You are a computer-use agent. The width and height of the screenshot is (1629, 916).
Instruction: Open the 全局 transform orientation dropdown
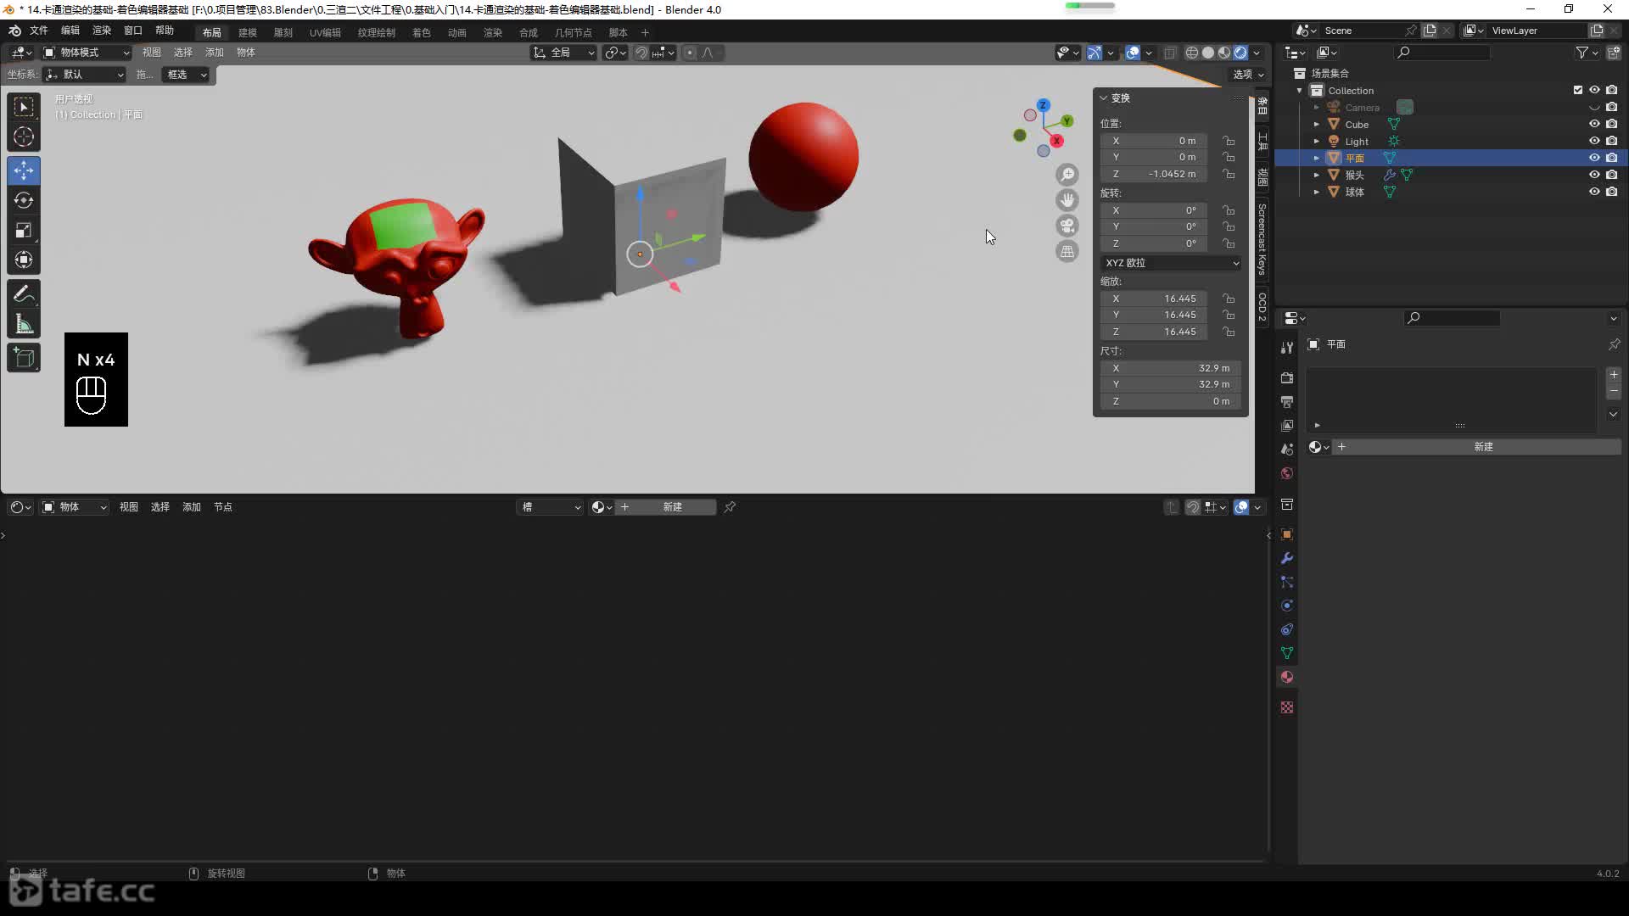pos(563,53)
